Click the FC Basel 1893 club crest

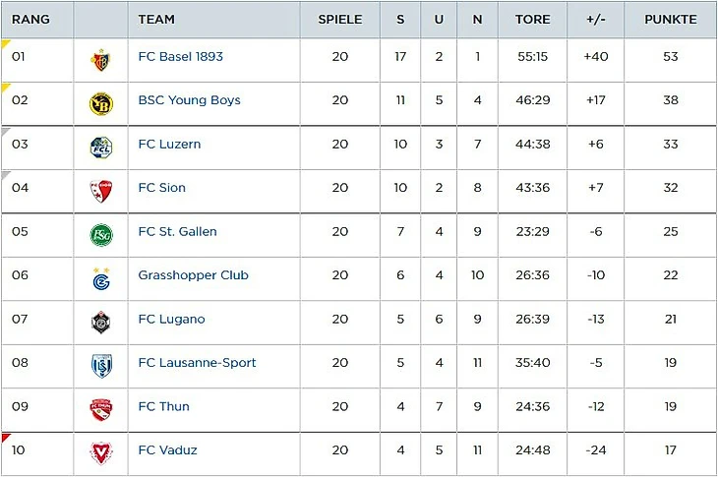coord(100,58)
